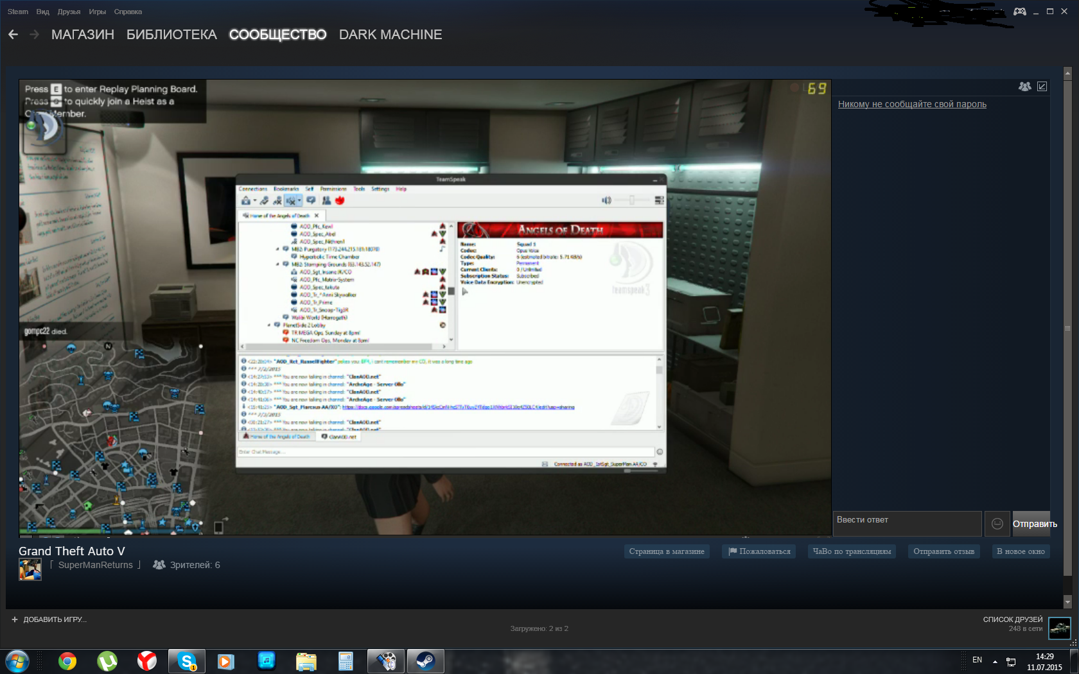Click the Grand Theft Auto V title
This screenshot has width=1079, height=674.
pos(72,551)
